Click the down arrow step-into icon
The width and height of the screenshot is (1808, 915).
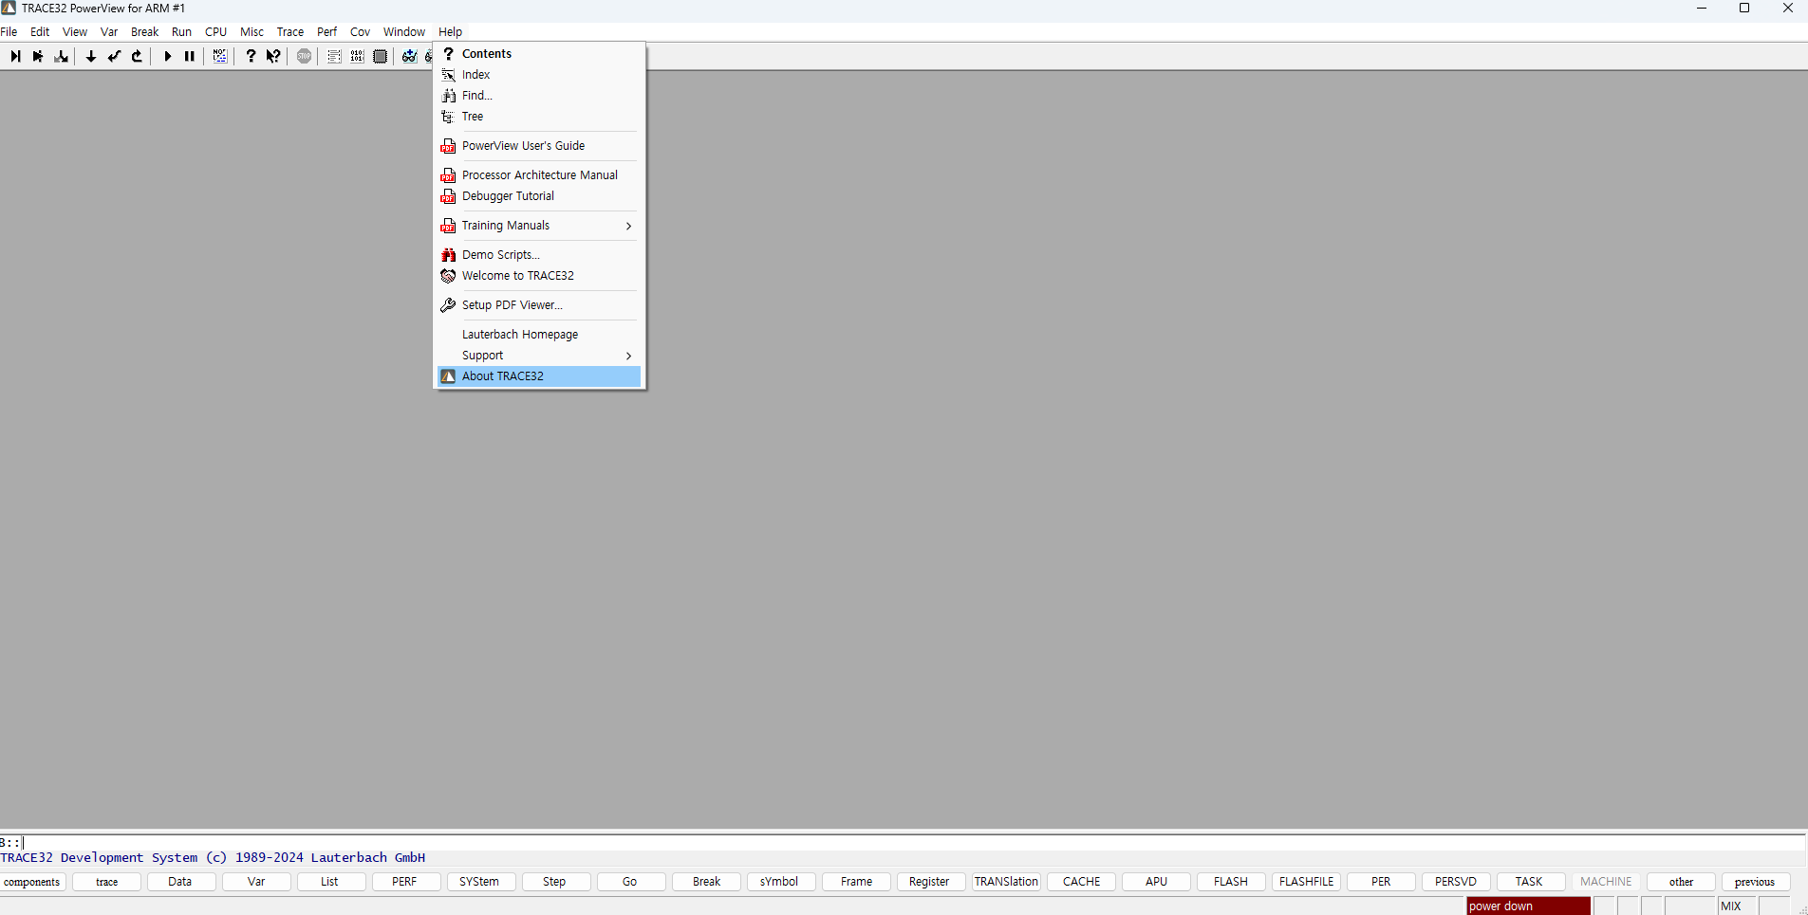click(91, 57)
